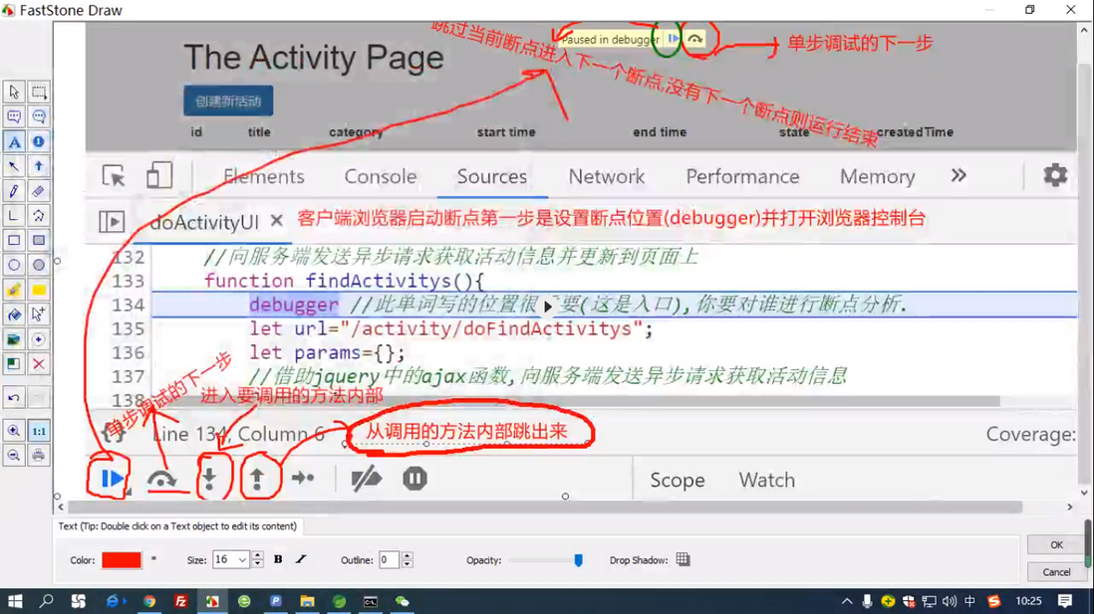The width and height of the screenshot is (1094, 614).
Task: Click the canvas horizontal scrollbar right arrow
Action: click(1070, 508)
